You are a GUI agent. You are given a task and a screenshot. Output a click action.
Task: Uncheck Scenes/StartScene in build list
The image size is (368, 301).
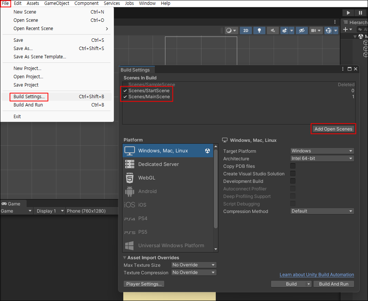coord(125,90)
